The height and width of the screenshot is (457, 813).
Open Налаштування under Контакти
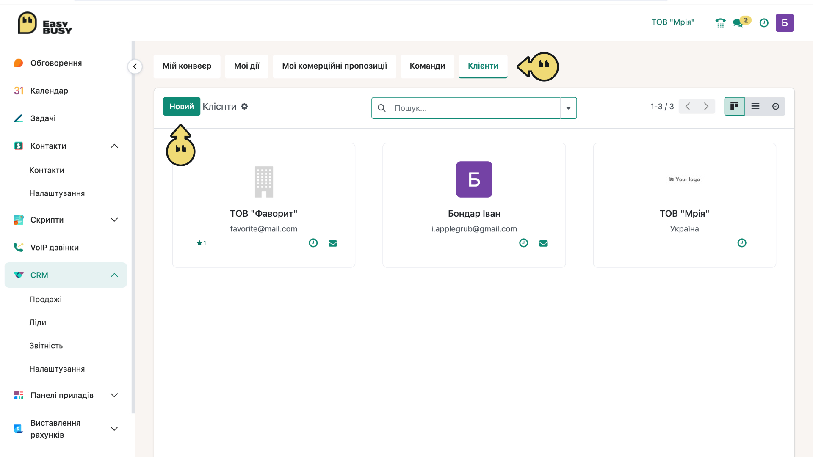[x=57, y=193]
